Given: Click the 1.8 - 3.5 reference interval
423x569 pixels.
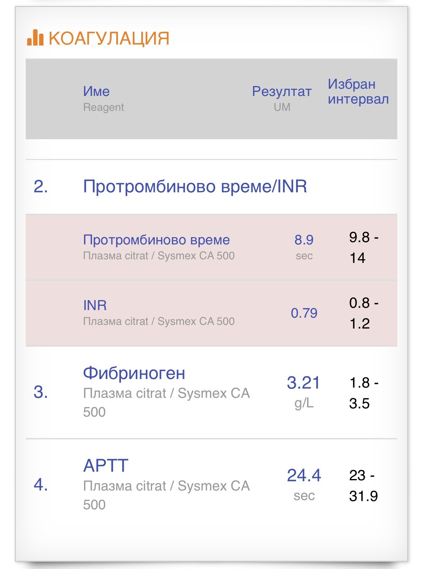Looking at the screenshot, I should click(363, 393).
